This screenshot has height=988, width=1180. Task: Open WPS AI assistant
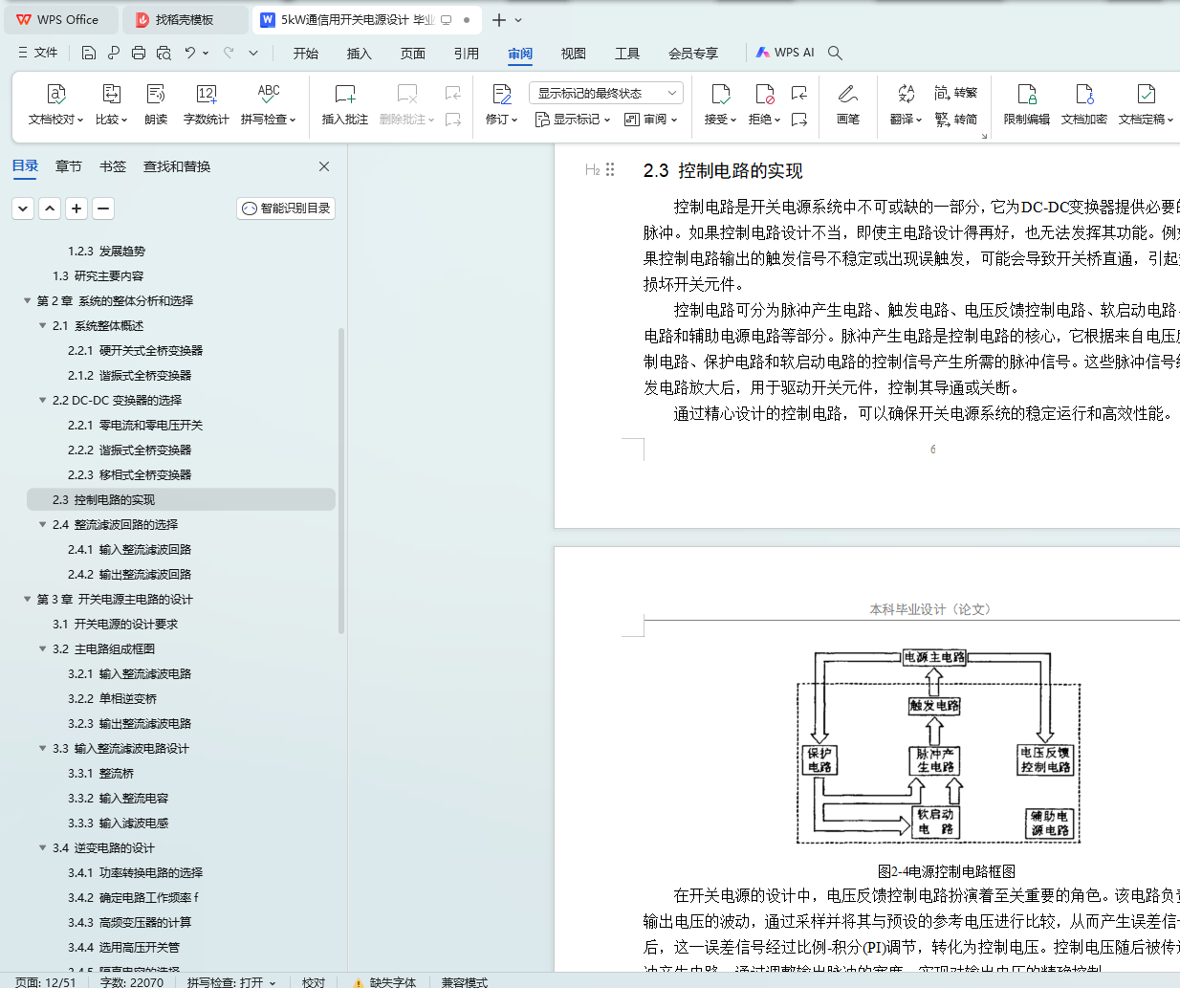(x=785, y=53)
